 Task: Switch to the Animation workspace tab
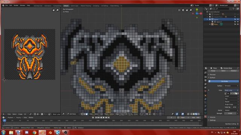click(x=48, y=6)
